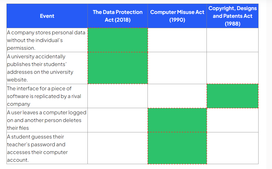Click empty Data Protection cell in software interface row
Screen dimensions: 272x169
[x=117, y=96]
